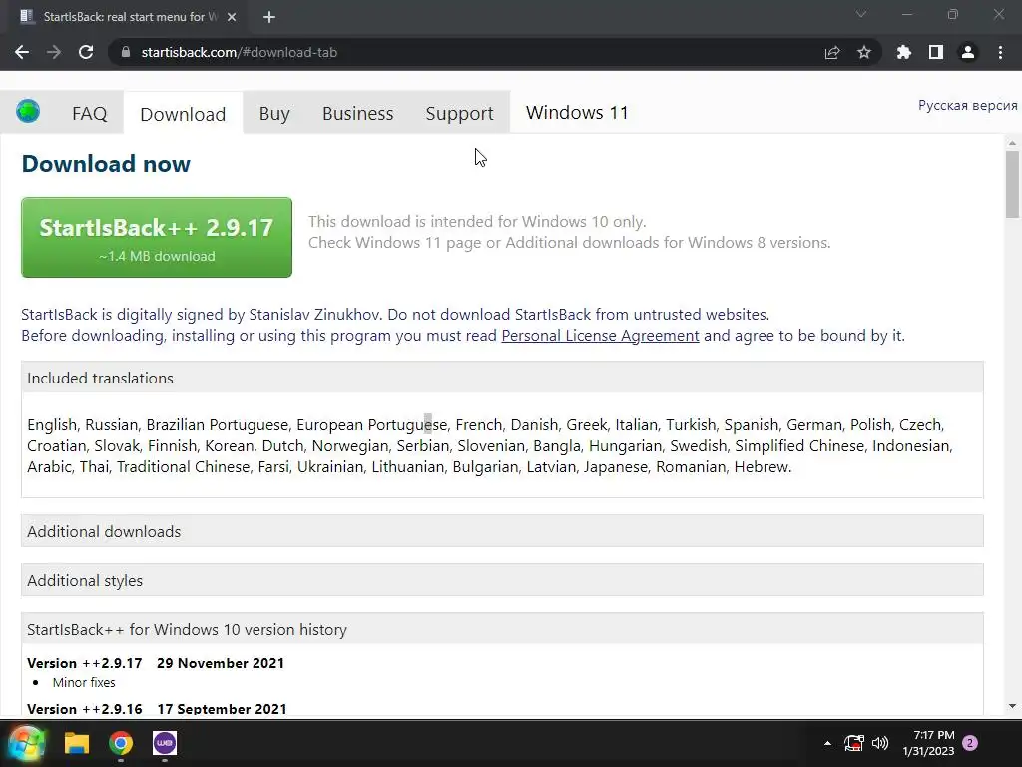Viewport: 1022px width, 767px height.
Task: Open Chrome profile avatar
Action: (x=968, y=52)
